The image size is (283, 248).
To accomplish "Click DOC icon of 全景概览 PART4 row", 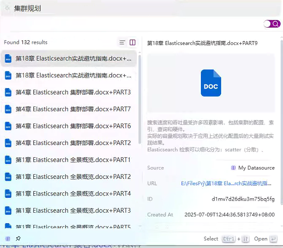I will [x=8, y=194].
